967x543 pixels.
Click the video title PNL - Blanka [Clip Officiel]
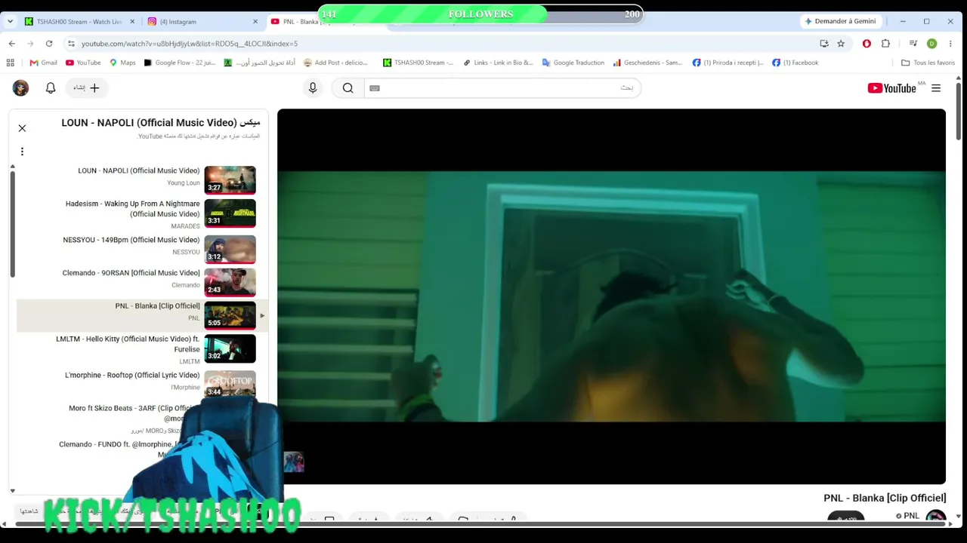pyautogui.click(x=885, y=498)
